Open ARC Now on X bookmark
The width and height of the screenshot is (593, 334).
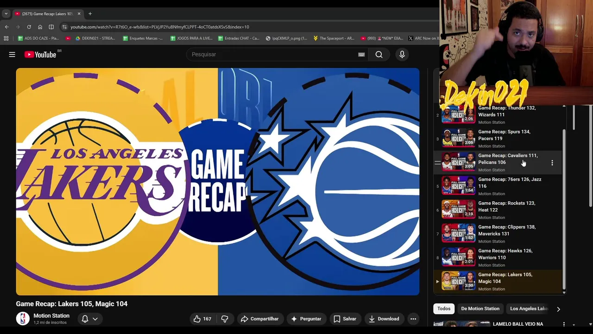click(424, 39)
